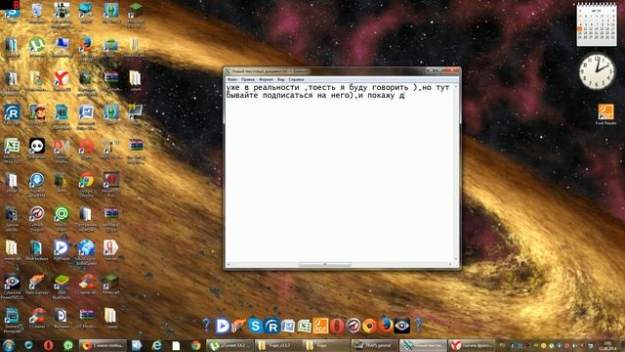Select the Nero Express desktop shortcut
This screenshot has width=625, height=352.
pos(37,285)
